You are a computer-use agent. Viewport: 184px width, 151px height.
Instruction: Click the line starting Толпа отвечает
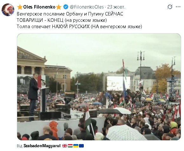(79, 27)
